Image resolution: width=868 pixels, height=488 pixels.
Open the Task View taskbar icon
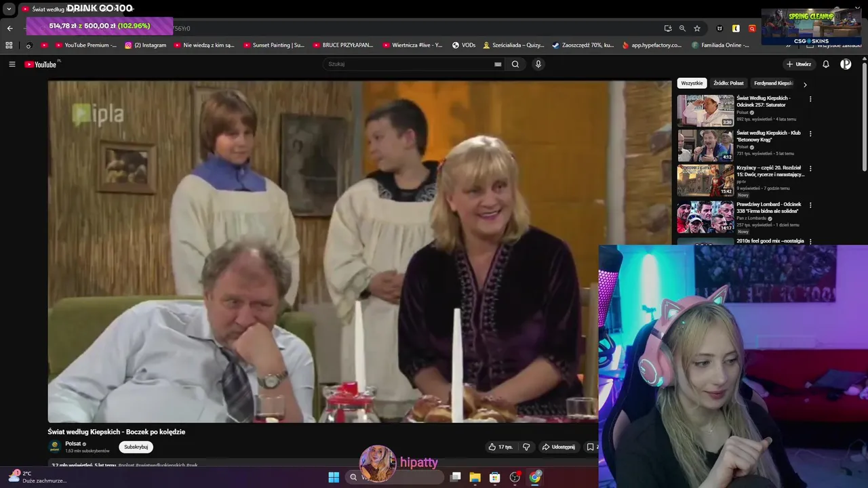pyautogui.click(x=456, y=477)
